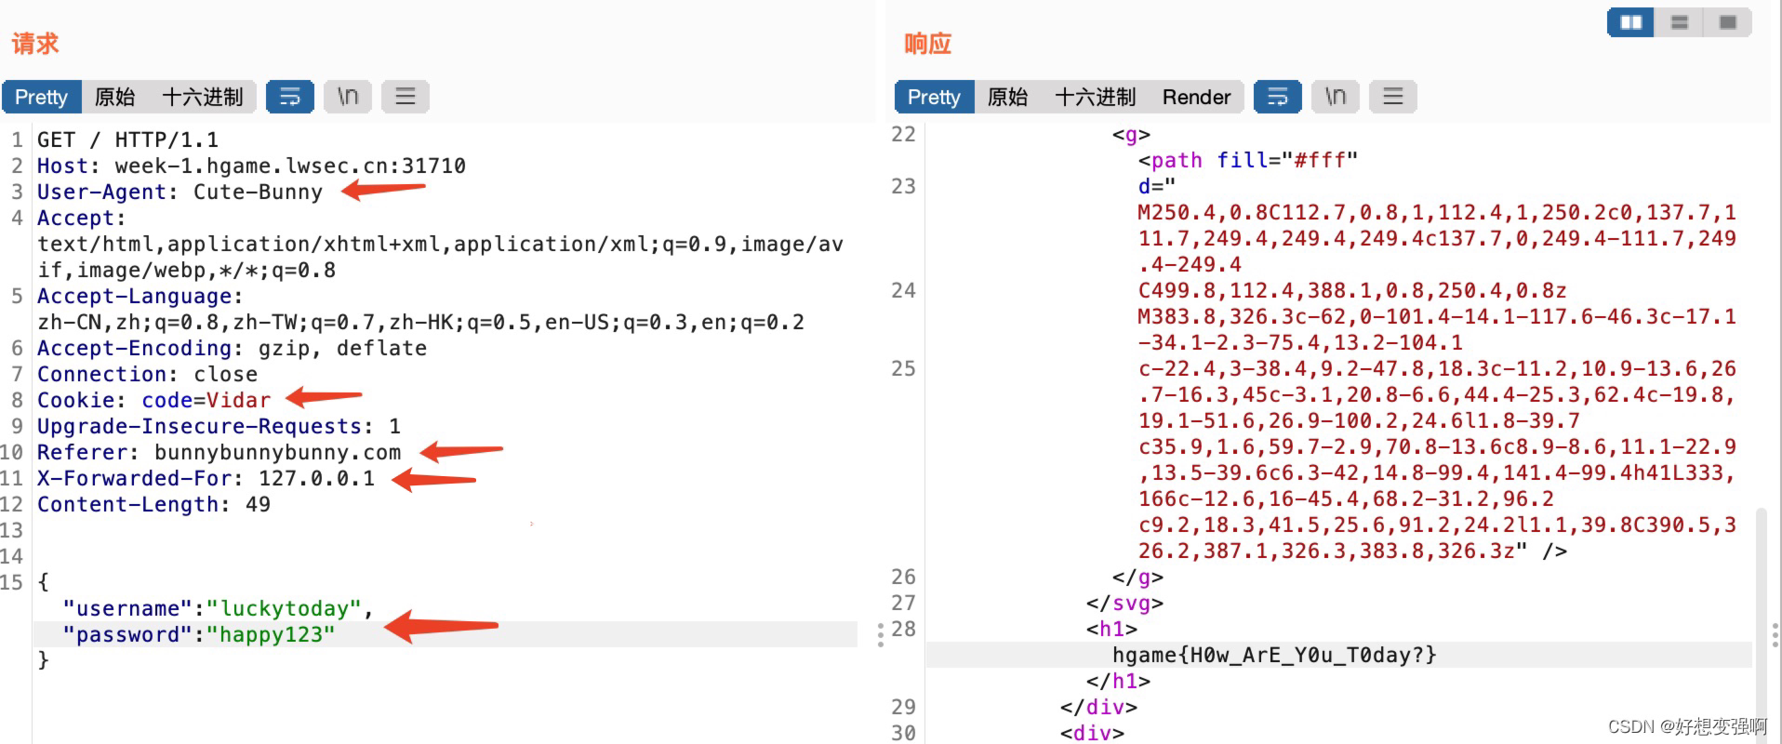
Task: Toggle \n non-printable chars in response panel
Action: [x=1336, y=97]
